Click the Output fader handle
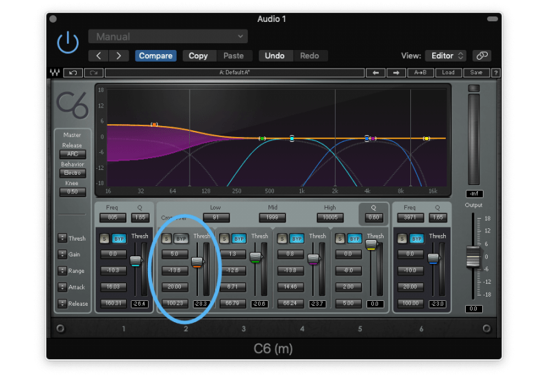Screen dimensions: 548x377 click(473, 258)
